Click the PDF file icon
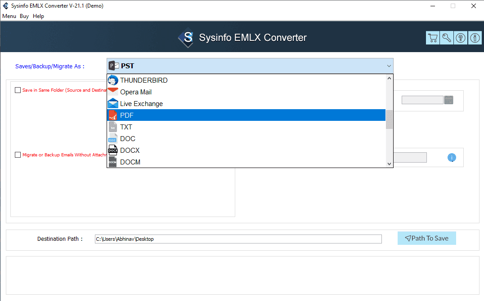Image resolution: width=484 pixels, height=301 pixels. pos(113,115)
